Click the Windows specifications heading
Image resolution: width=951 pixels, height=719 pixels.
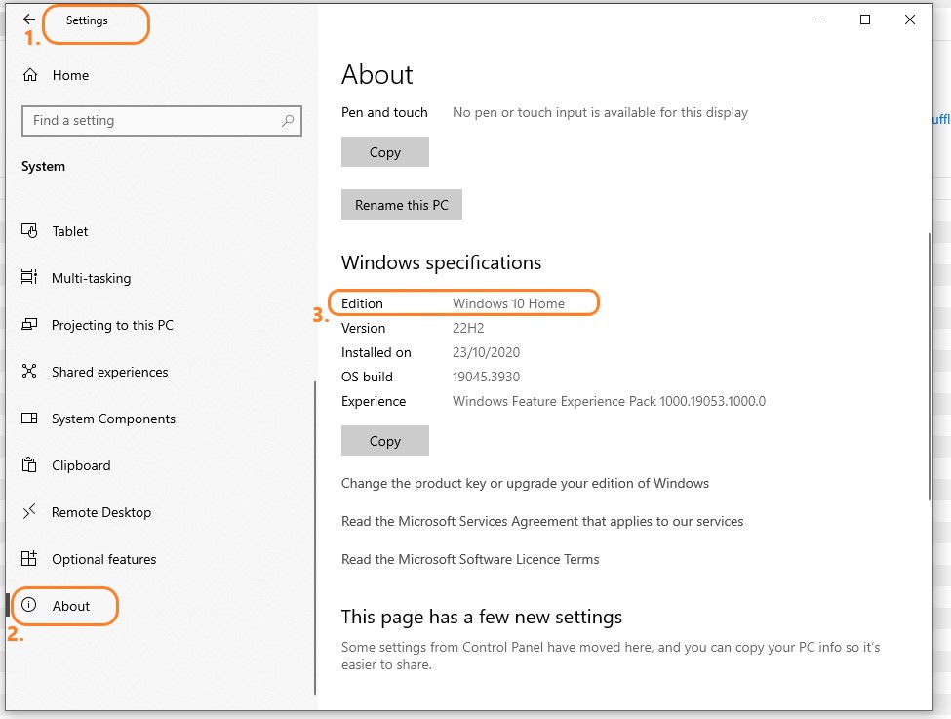pos(441,262)
